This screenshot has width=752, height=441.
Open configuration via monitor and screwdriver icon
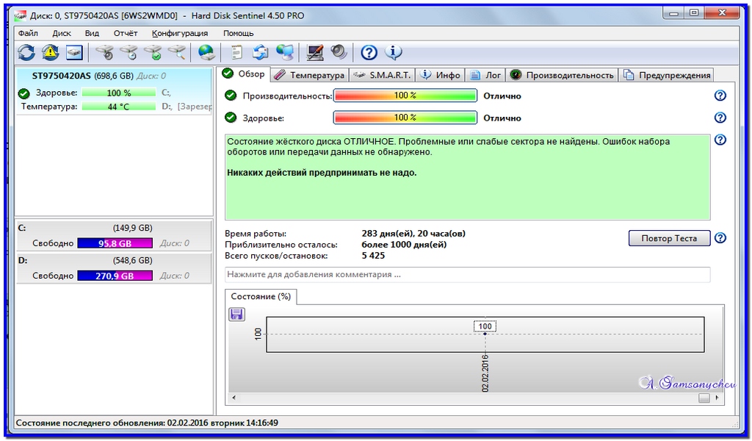pyautogui.click(x=315, y=52)
